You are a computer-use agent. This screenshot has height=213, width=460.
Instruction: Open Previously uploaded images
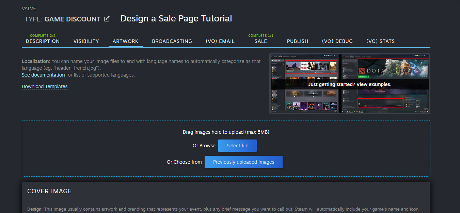pyautogui.click(x=243, y=162)
